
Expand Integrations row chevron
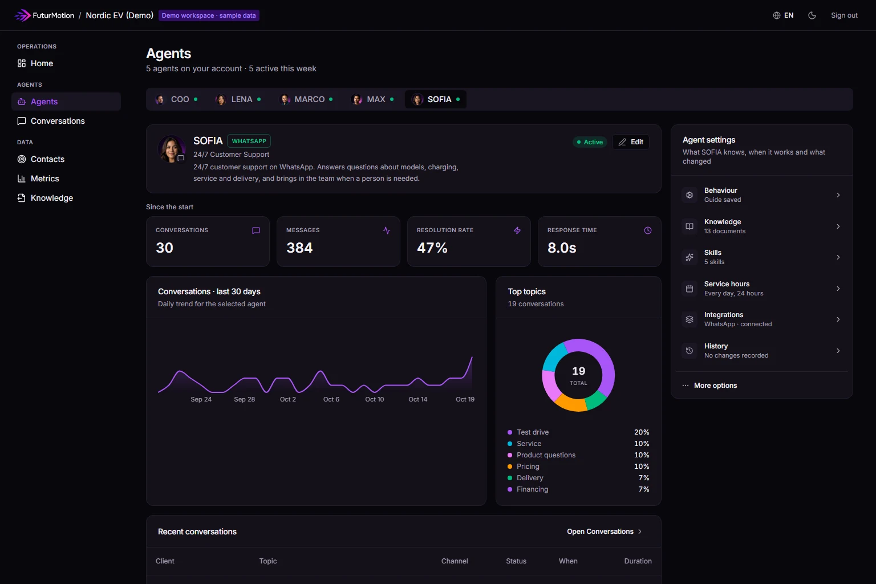(838, 319)
